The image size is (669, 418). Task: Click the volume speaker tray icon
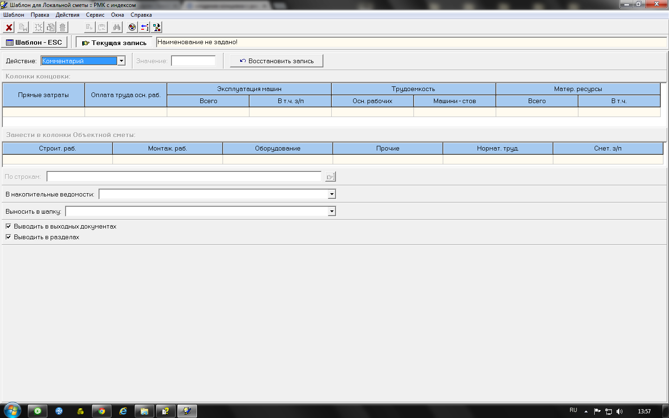point(620,411)
